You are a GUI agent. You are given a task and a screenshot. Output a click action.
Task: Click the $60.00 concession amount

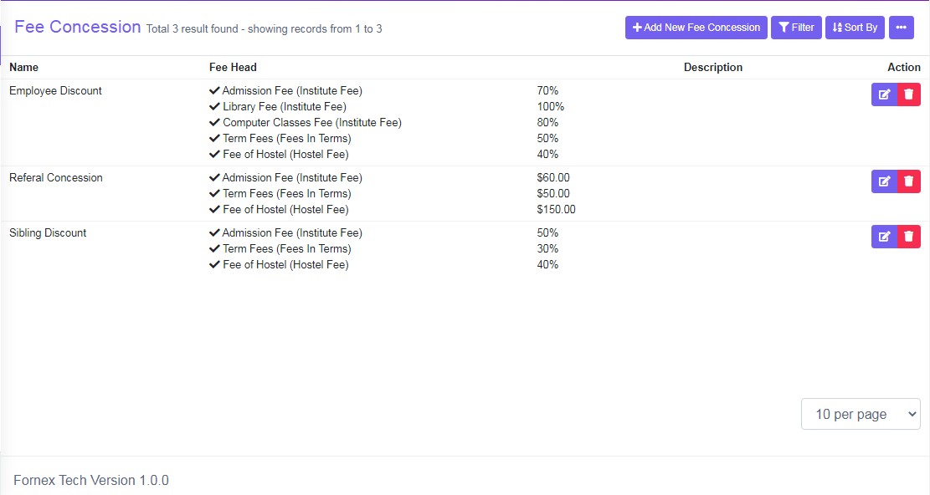(x=553, y=177)
